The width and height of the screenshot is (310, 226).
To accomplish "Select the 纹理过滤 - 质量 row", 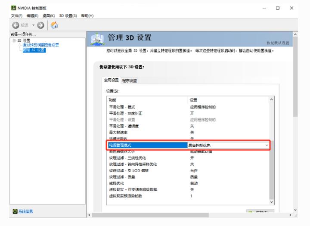I will pyautogui.click(x=189, y=177).
